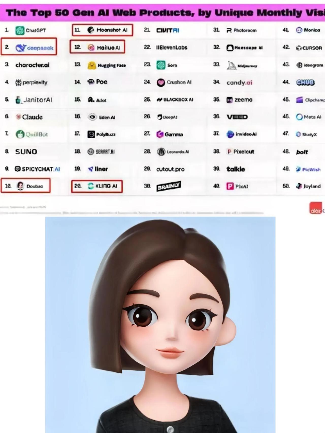The width and height of the screenshot is (325, 433).
Task: Select the SUNO entry text
Action: 26,152
